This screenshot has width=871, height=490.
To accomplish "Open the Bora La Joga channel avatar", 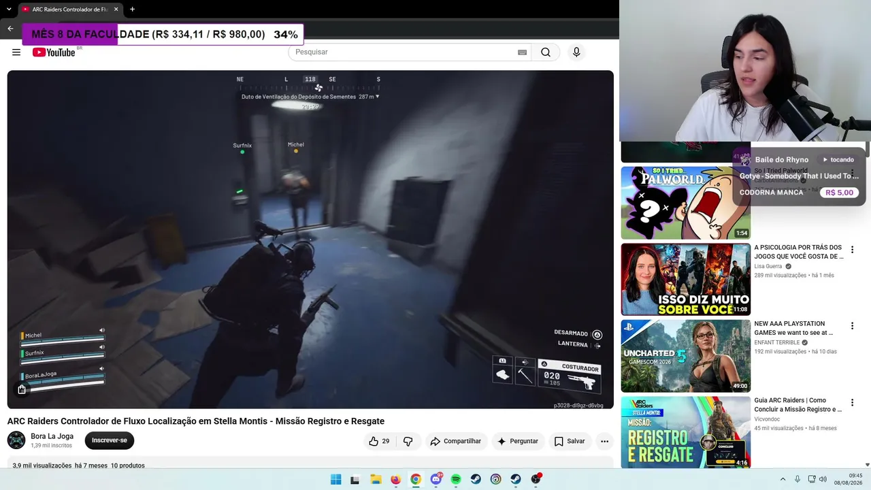I will tap(16, 440).
